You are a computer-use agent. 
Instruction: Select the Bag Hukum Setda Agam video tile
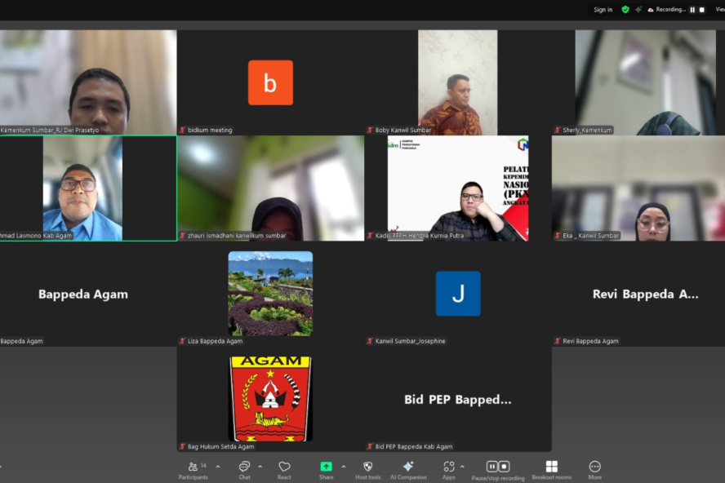click(270, 400)
